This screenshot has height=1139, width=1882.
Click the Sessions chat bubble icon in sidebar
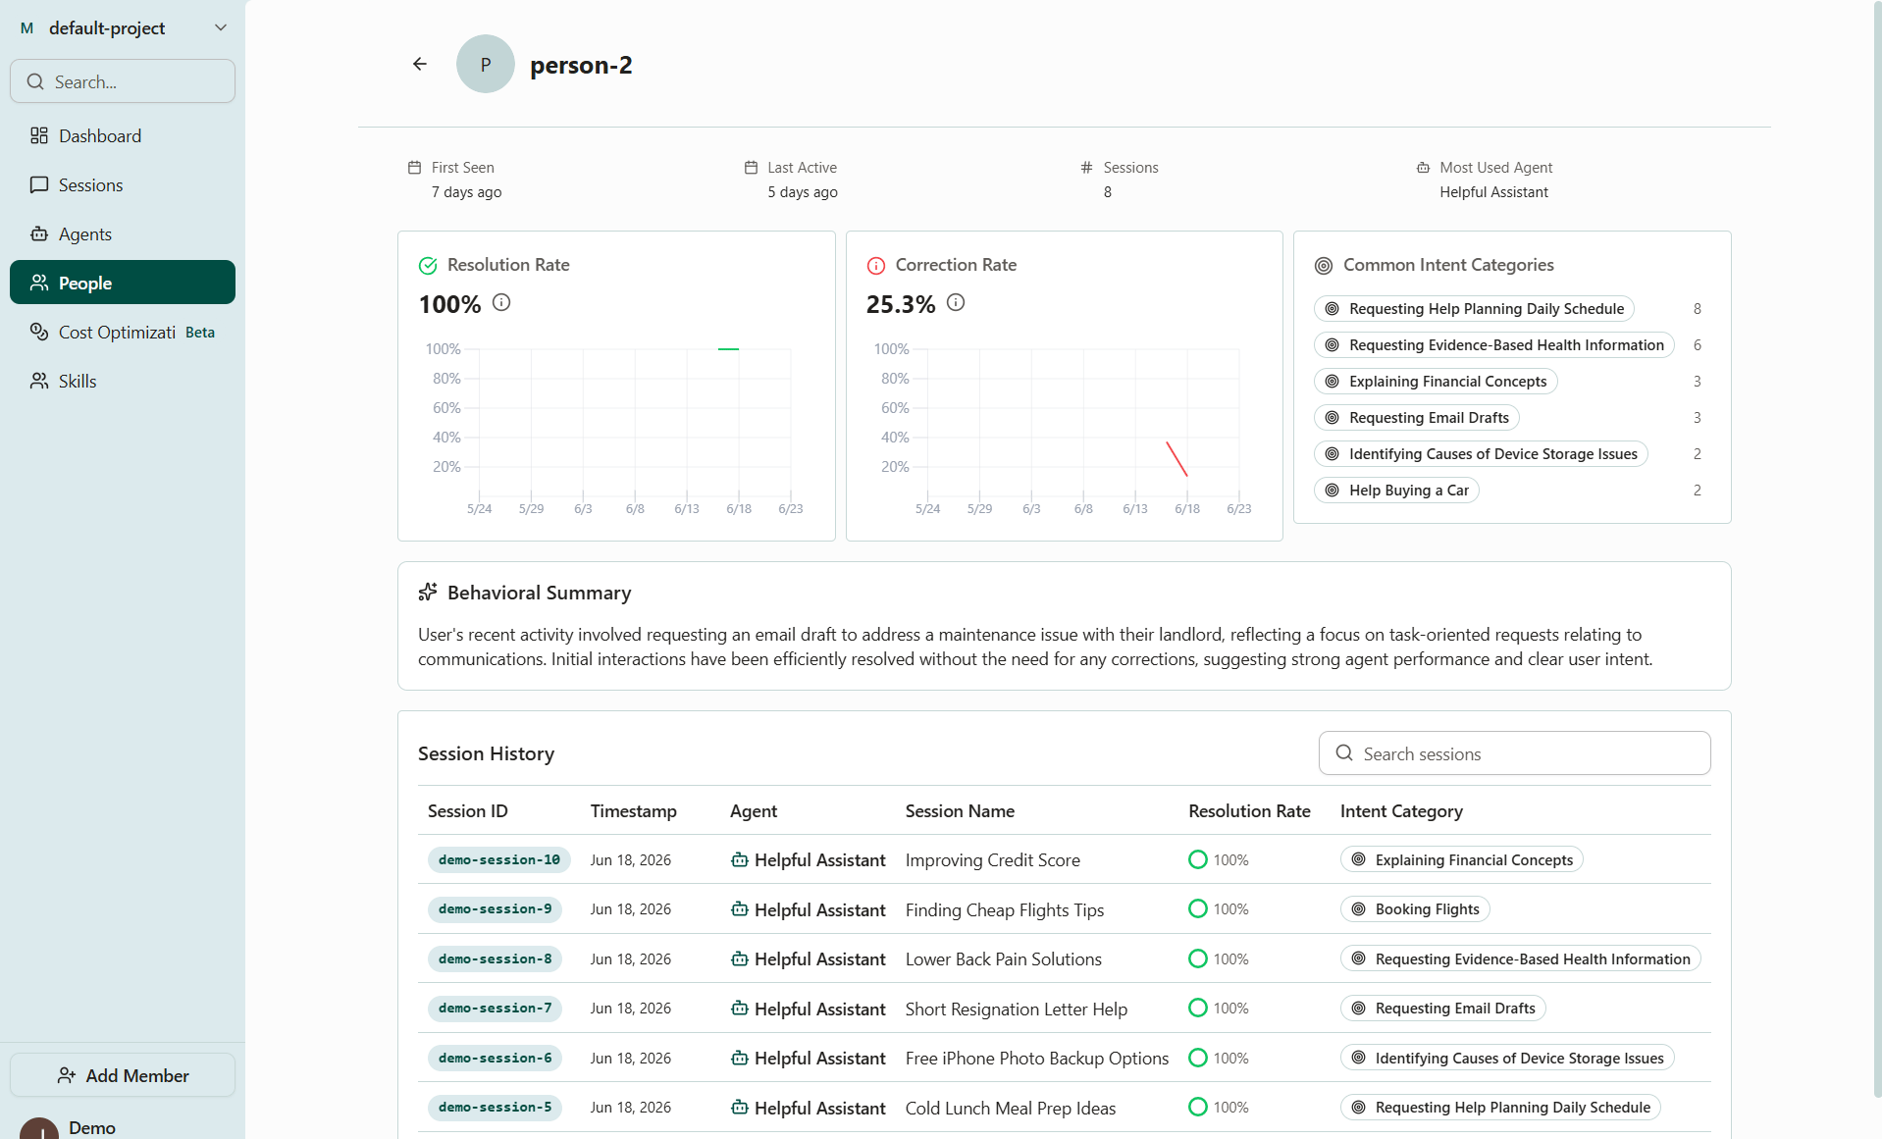(39, 184)
